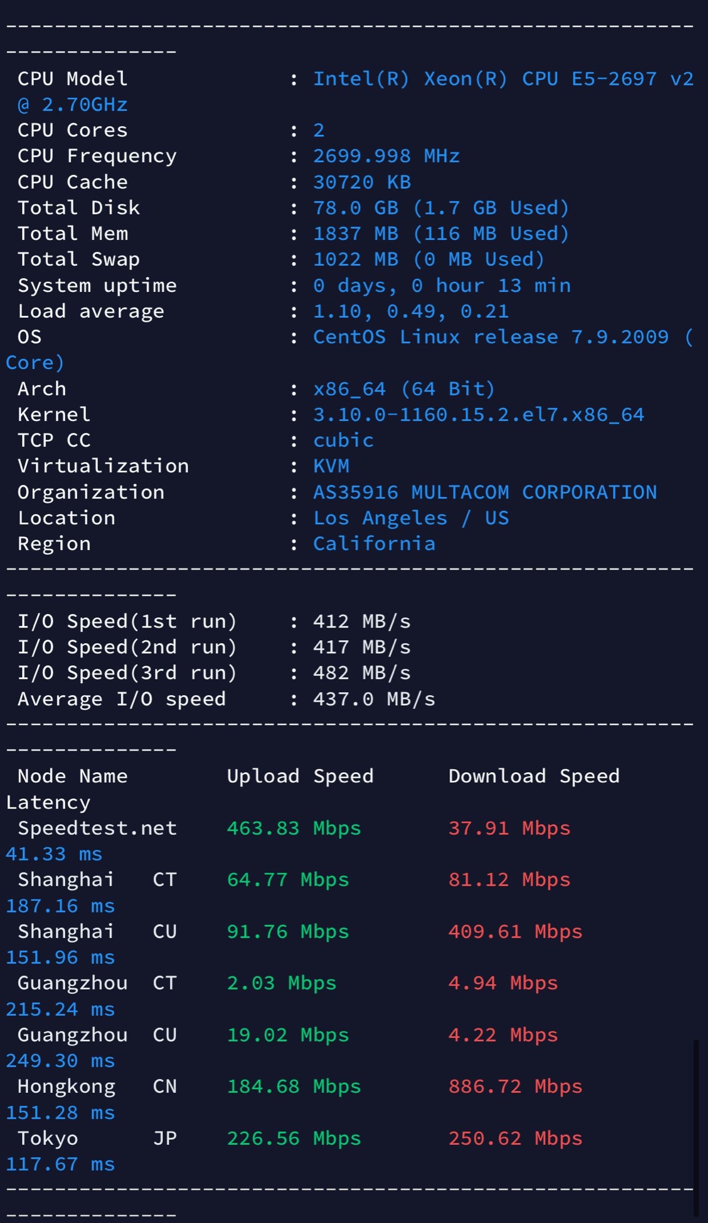
Task: Click the Intel(R) Xeon CPU model text
Action: tap(503, 79)
